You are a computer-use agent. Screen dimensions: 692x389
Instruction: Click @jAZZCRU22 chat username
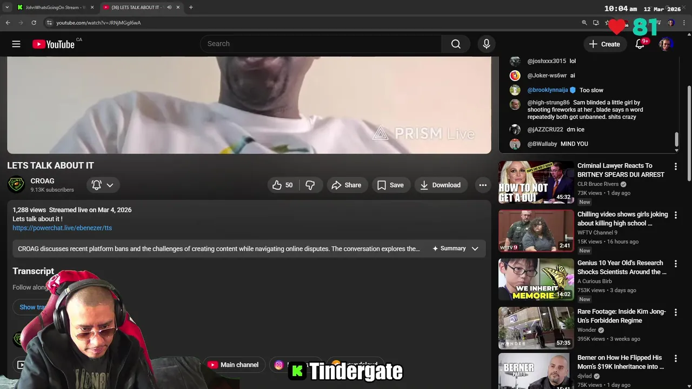click(545, 130)
